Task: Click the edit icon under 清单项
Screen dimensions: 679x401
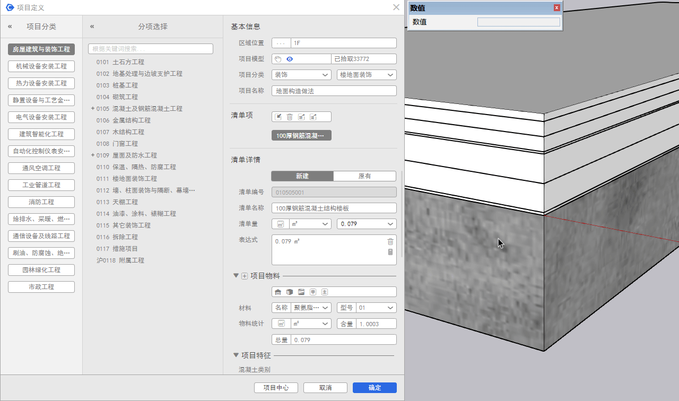Action: 278,117
